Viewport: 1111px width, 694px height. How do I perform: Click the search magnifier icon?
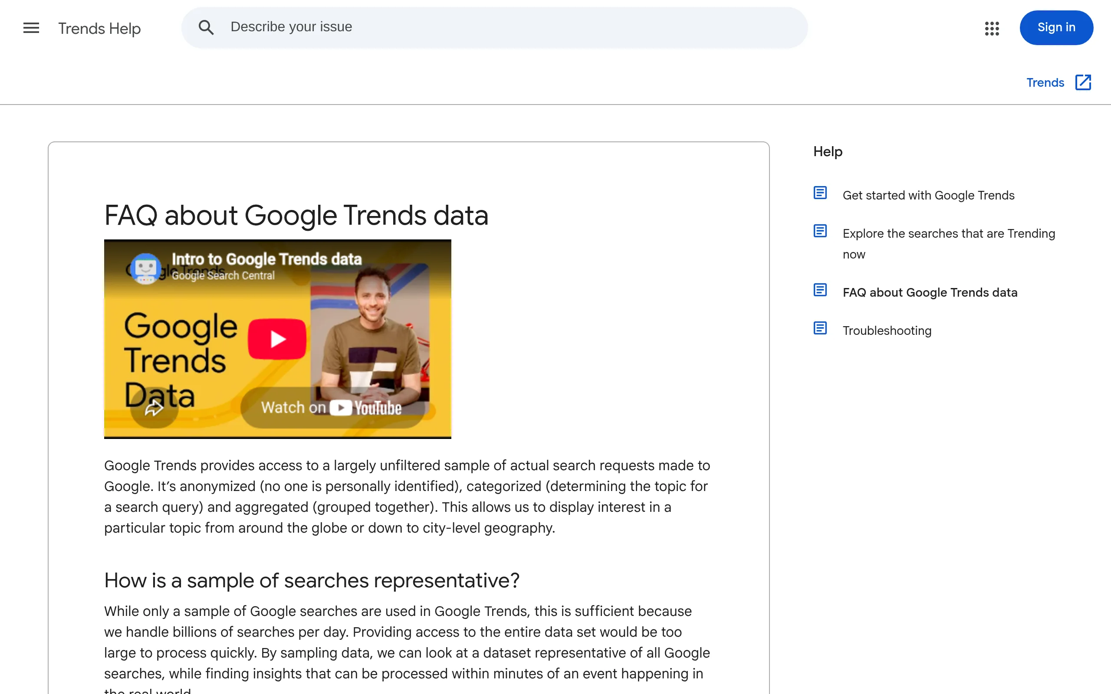click(206, 27)
